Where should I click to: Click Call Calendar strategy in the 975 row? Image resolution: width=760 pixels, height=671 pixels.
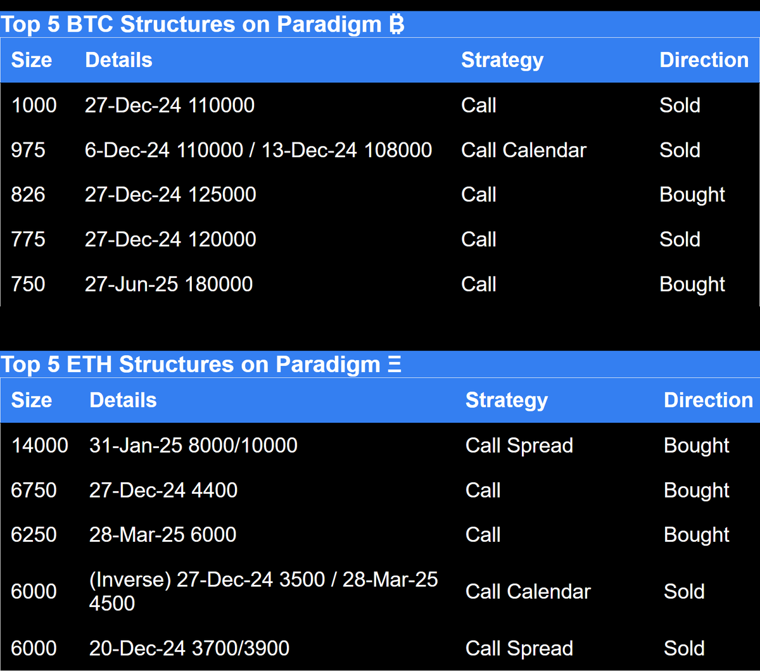click(524, 150)
